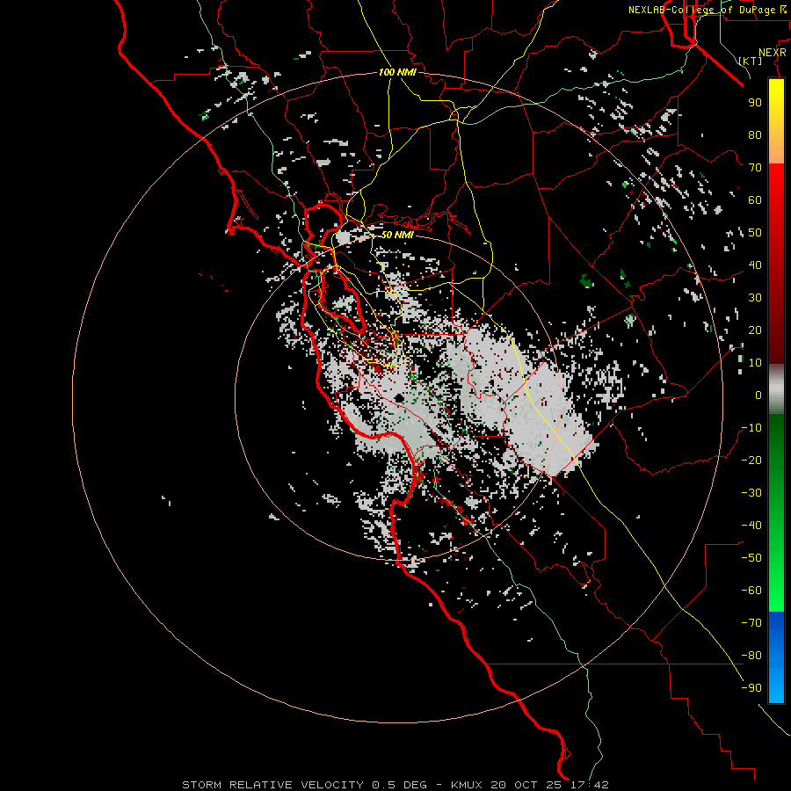Screen dimensions: 791x791
Task: Click the -80 value on velocity scale
Action: (751, 656)
